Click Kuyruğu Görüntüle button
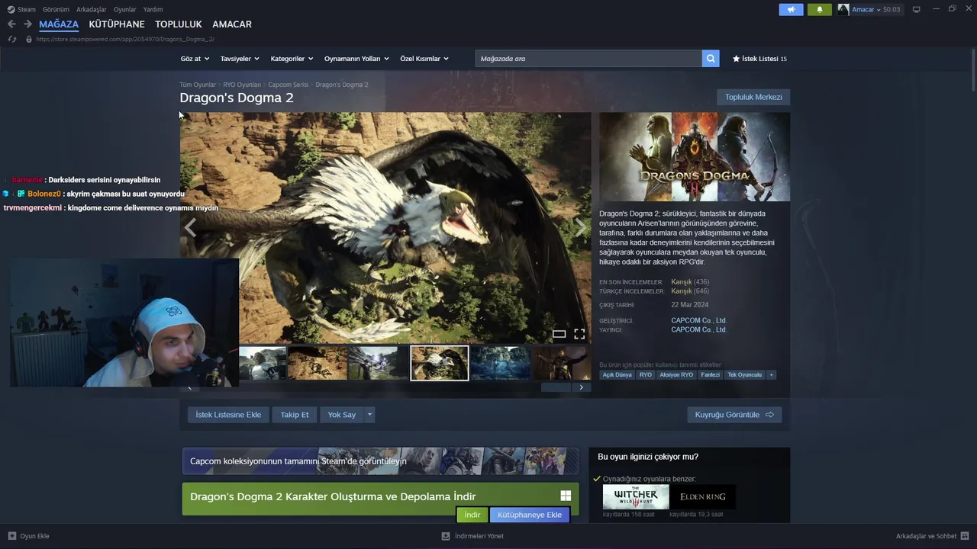The height and width of the screenshot is (549, 977). pyautogui.click(x=734, y=415)
